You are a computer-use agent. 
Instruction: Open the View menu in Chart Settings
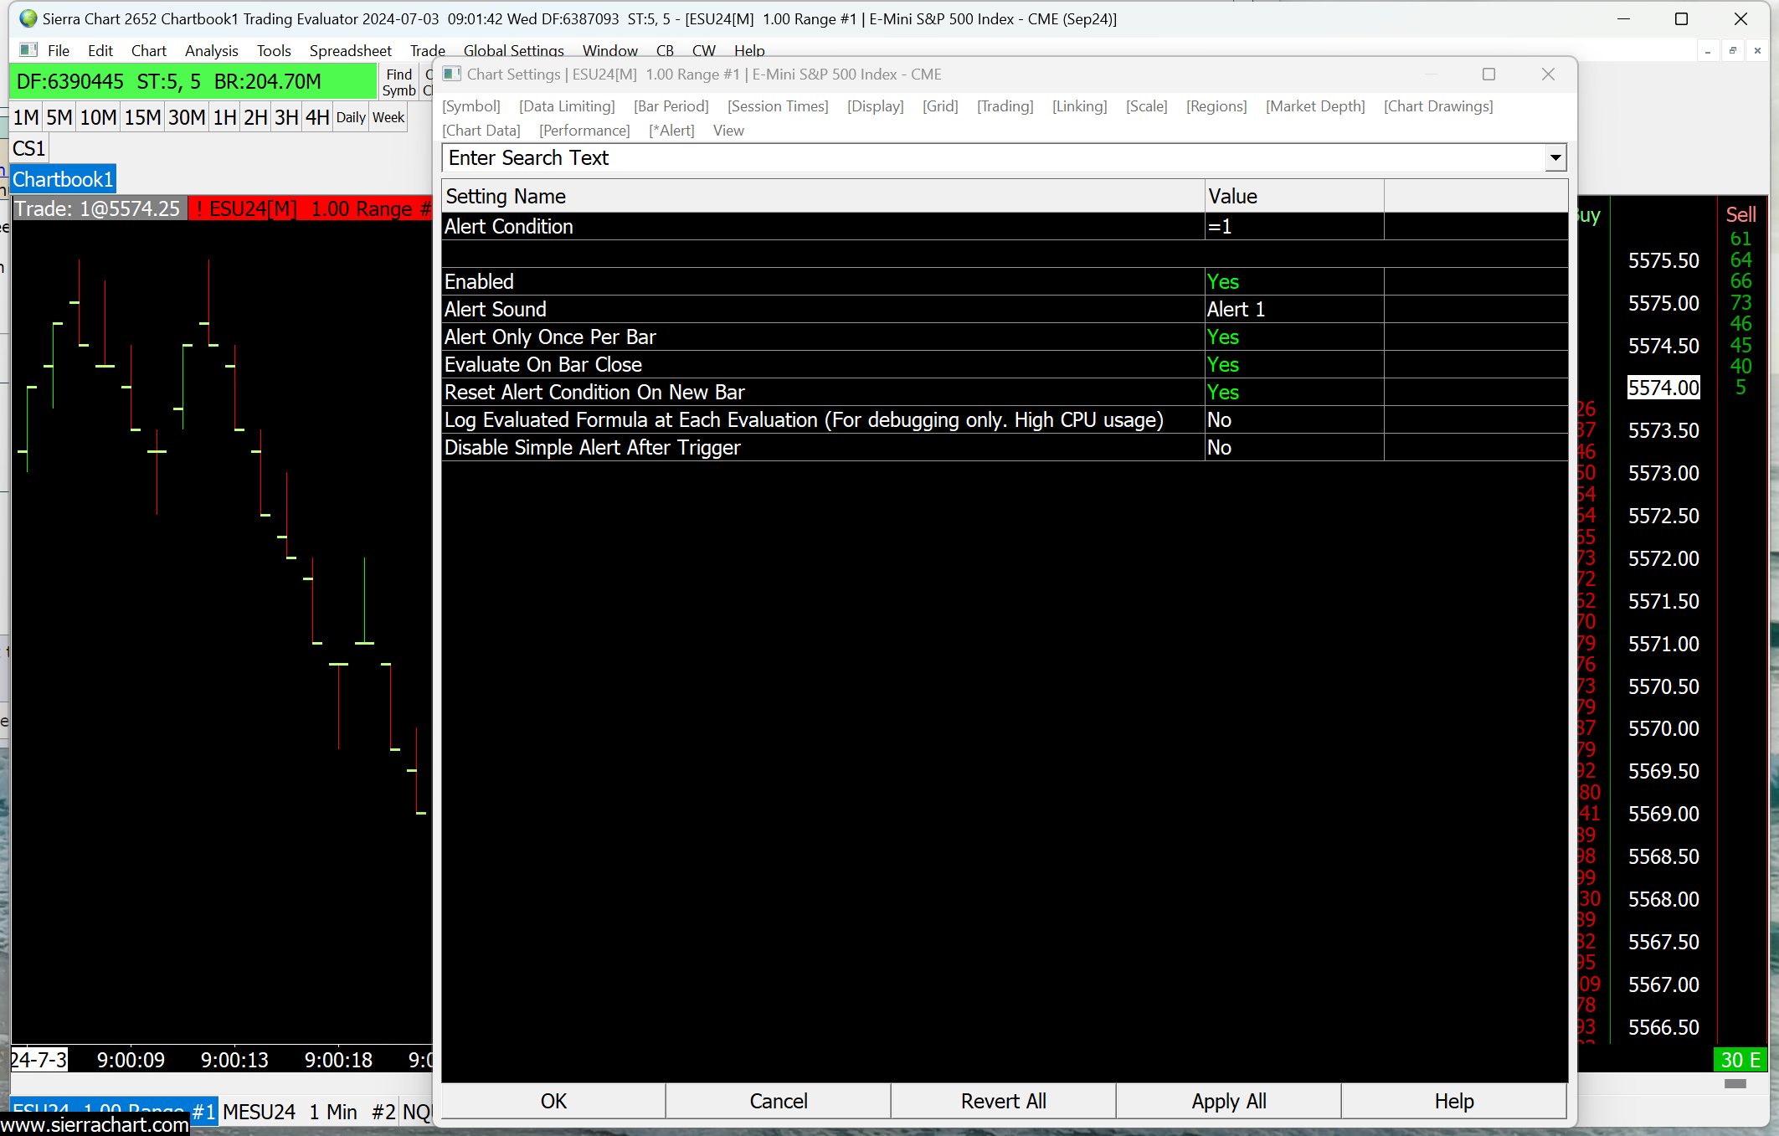coord(728,130)
